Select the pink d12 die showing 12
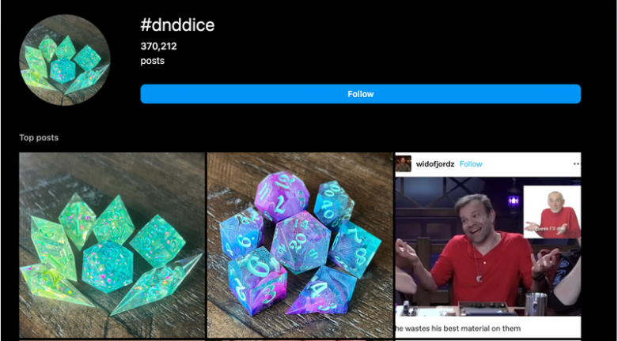 tap(282, 196)
